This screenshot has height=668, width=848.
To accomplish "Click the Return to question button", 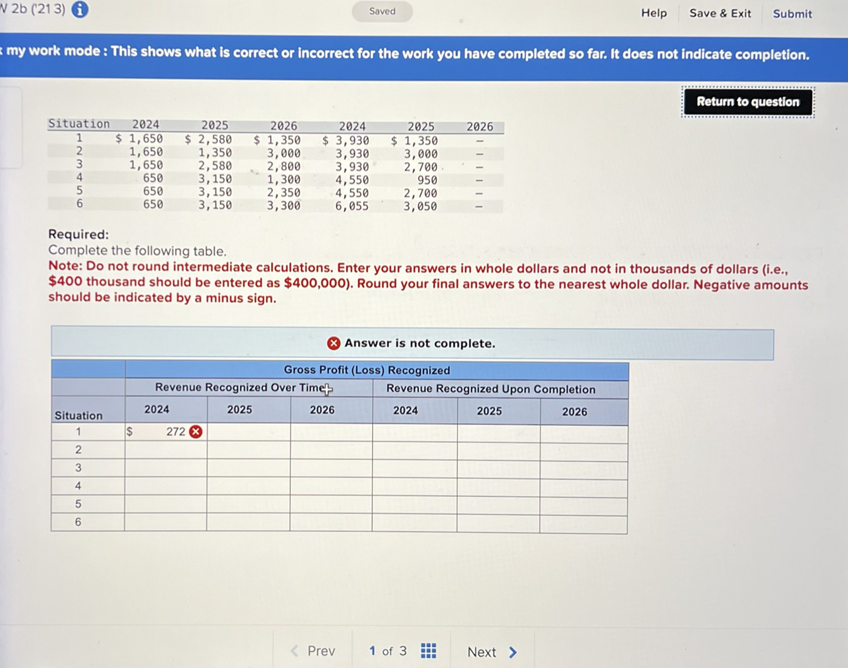I will pos(747,101).
